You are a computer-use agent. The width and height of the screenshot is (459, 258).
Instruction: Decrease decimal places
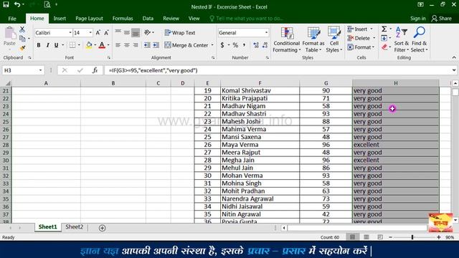tap(265, 45)
